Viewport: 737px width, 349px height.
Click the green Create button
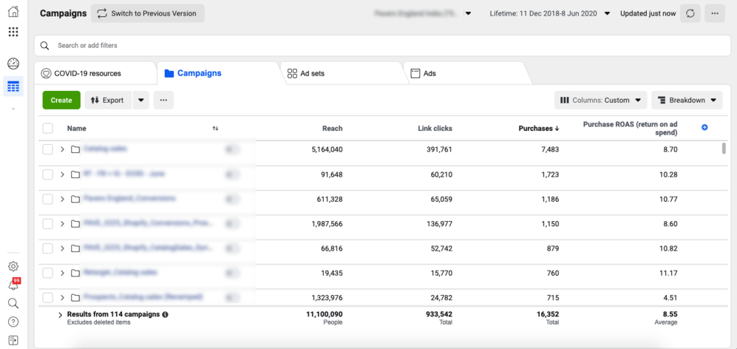pyautogui.click(x=61, y=100)
